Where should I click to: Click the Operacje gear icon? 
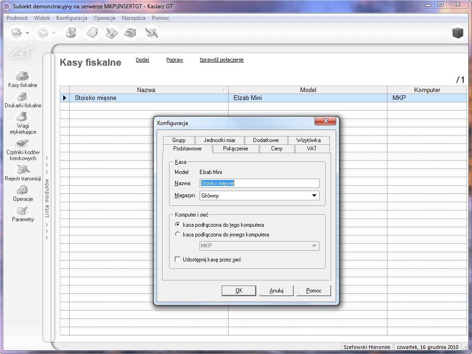click(x=23, y=190)
